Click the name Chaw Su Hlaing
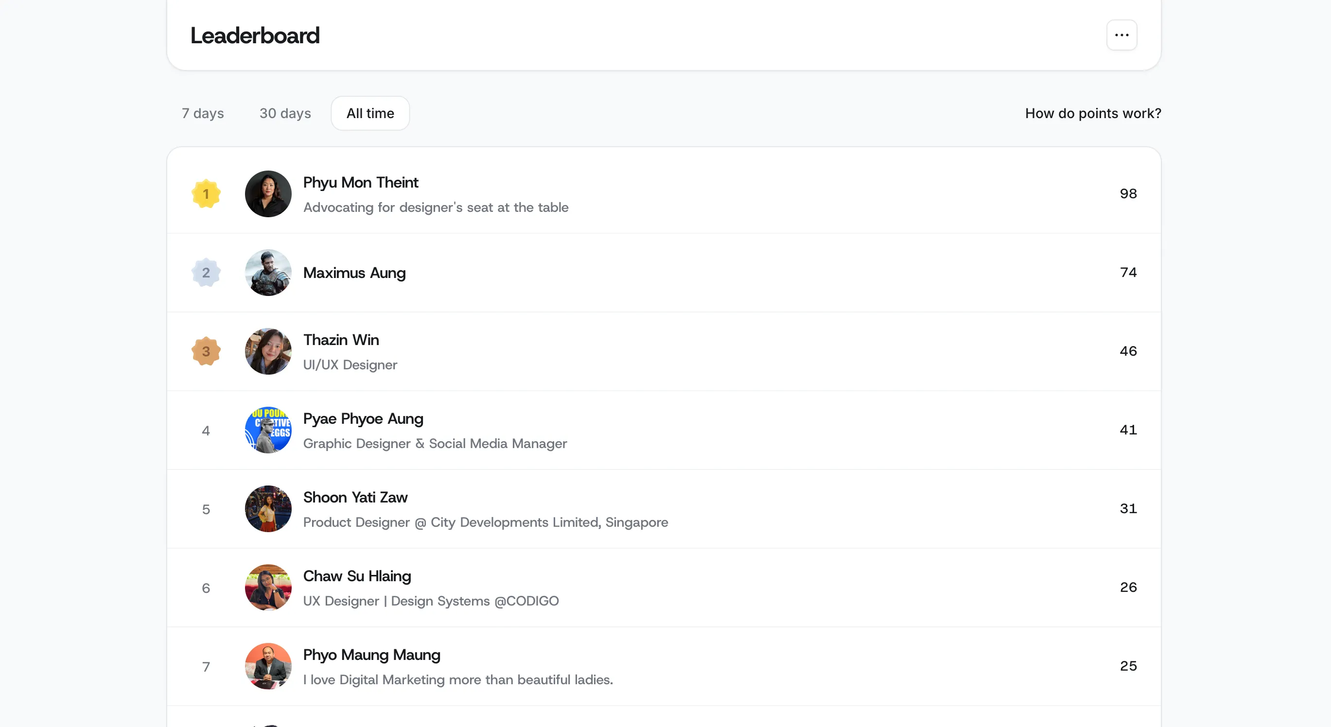1331x727 pixels. click(x=357, y=576)
